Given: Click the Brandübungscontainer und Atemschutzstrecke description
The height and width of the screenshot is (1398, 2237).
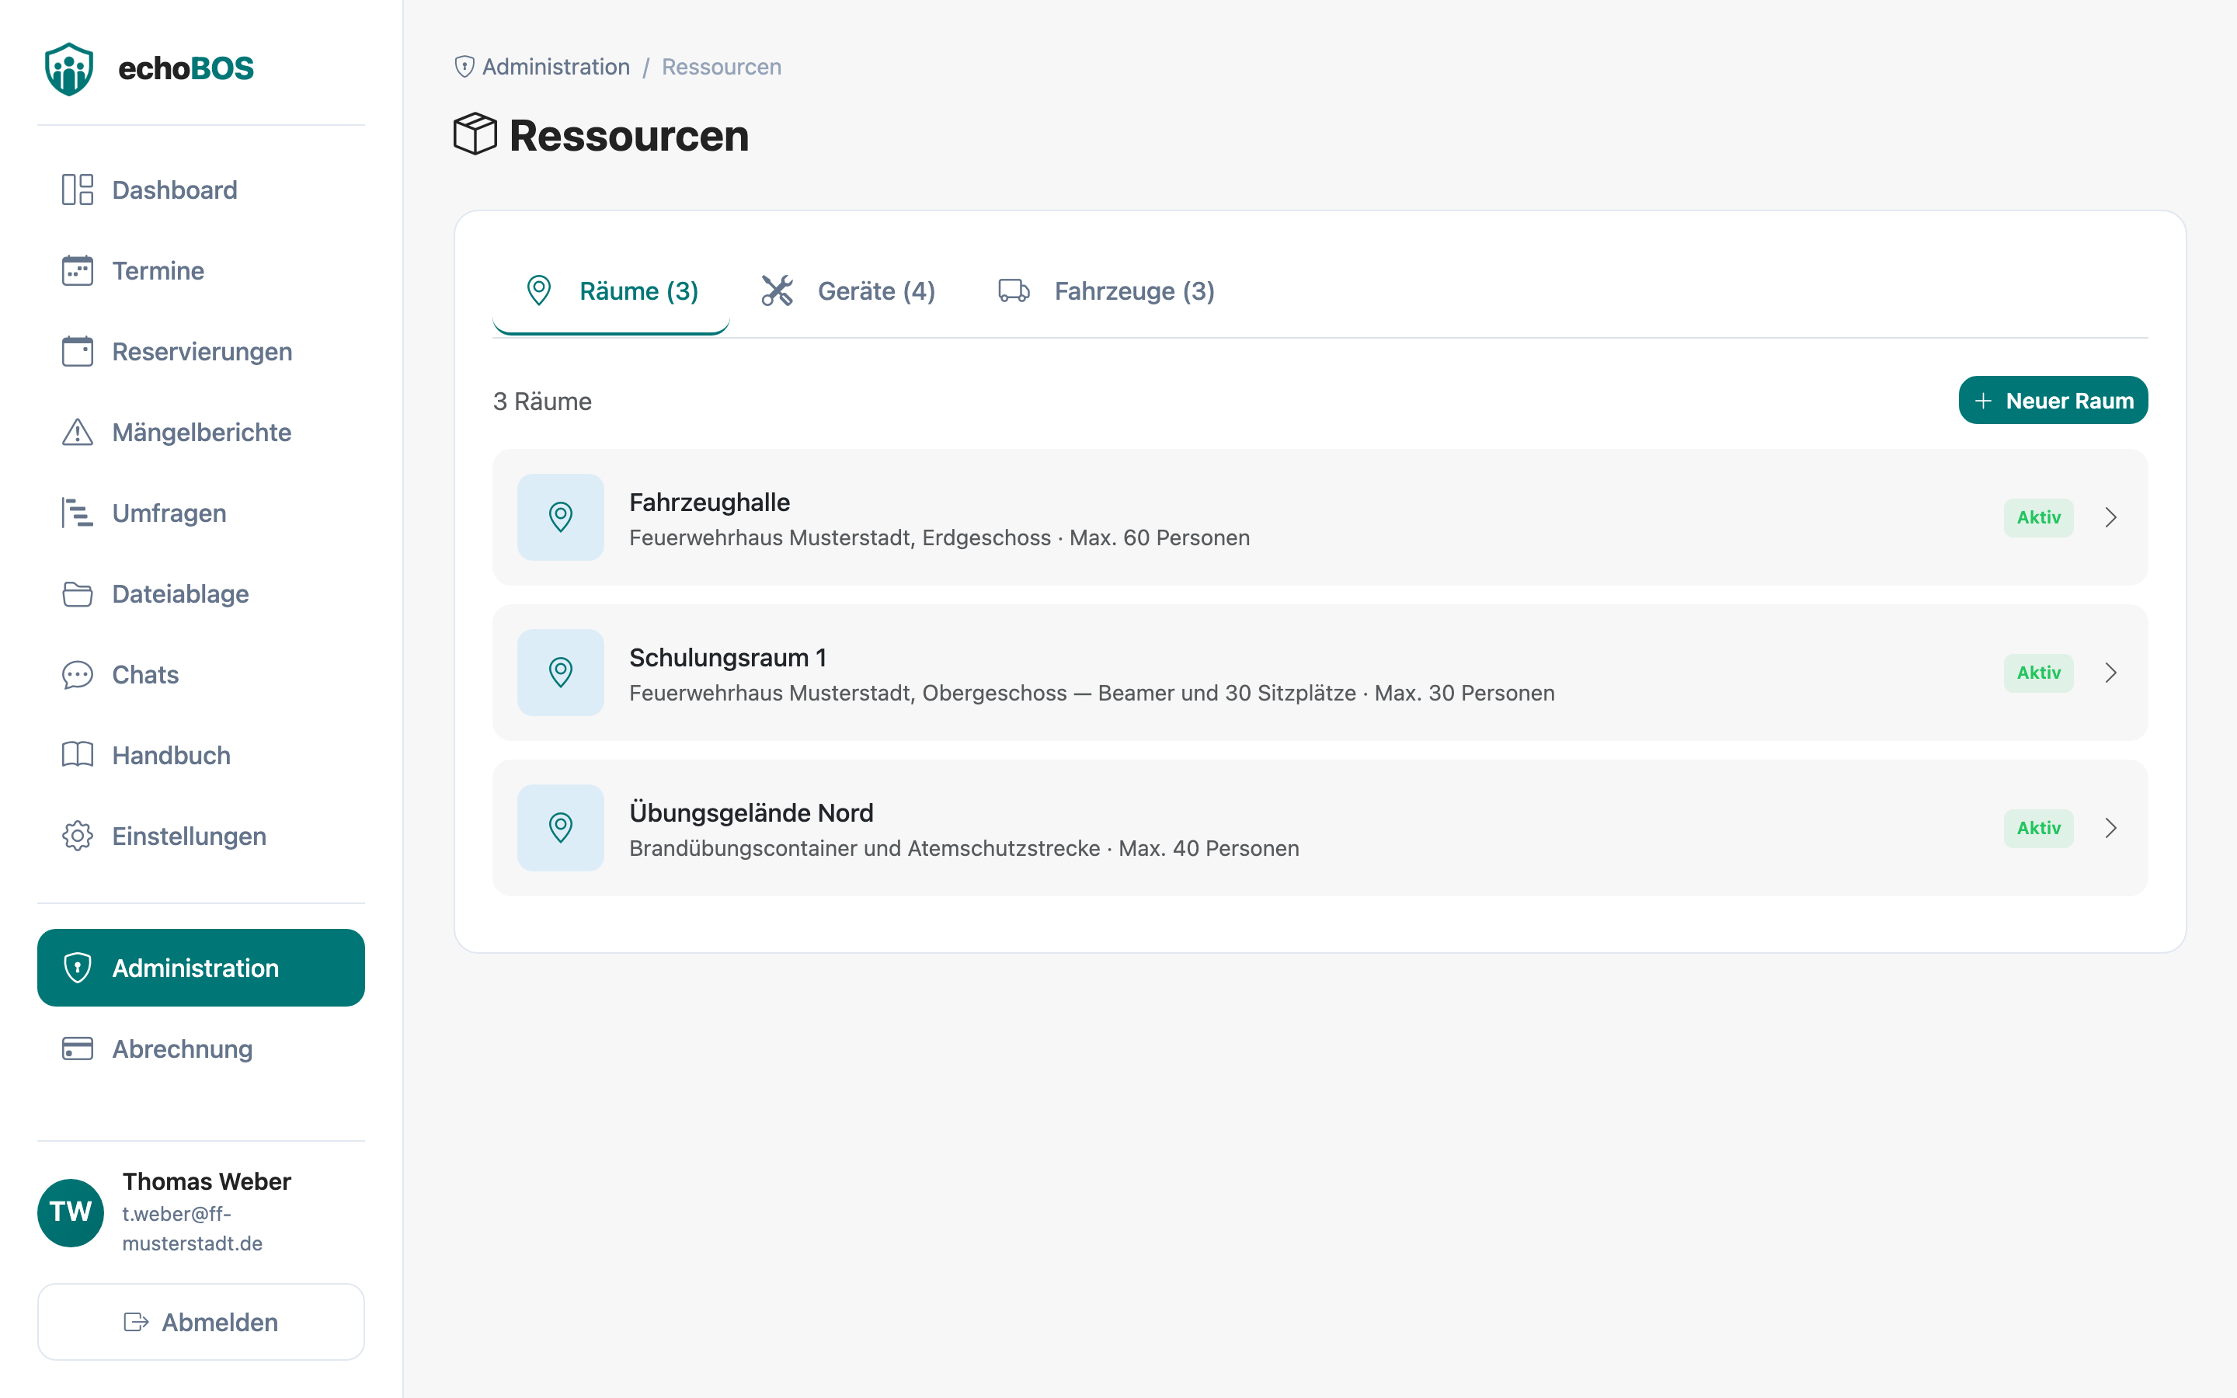Looking at the screenshot, I should [x=964, y=848].
